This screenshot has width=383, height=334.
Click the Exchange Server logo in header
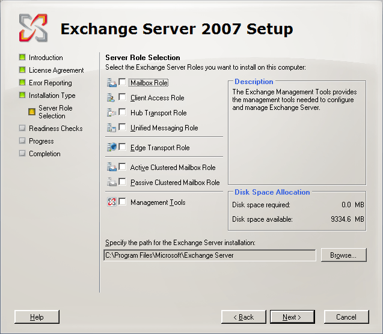click(33, 28)
